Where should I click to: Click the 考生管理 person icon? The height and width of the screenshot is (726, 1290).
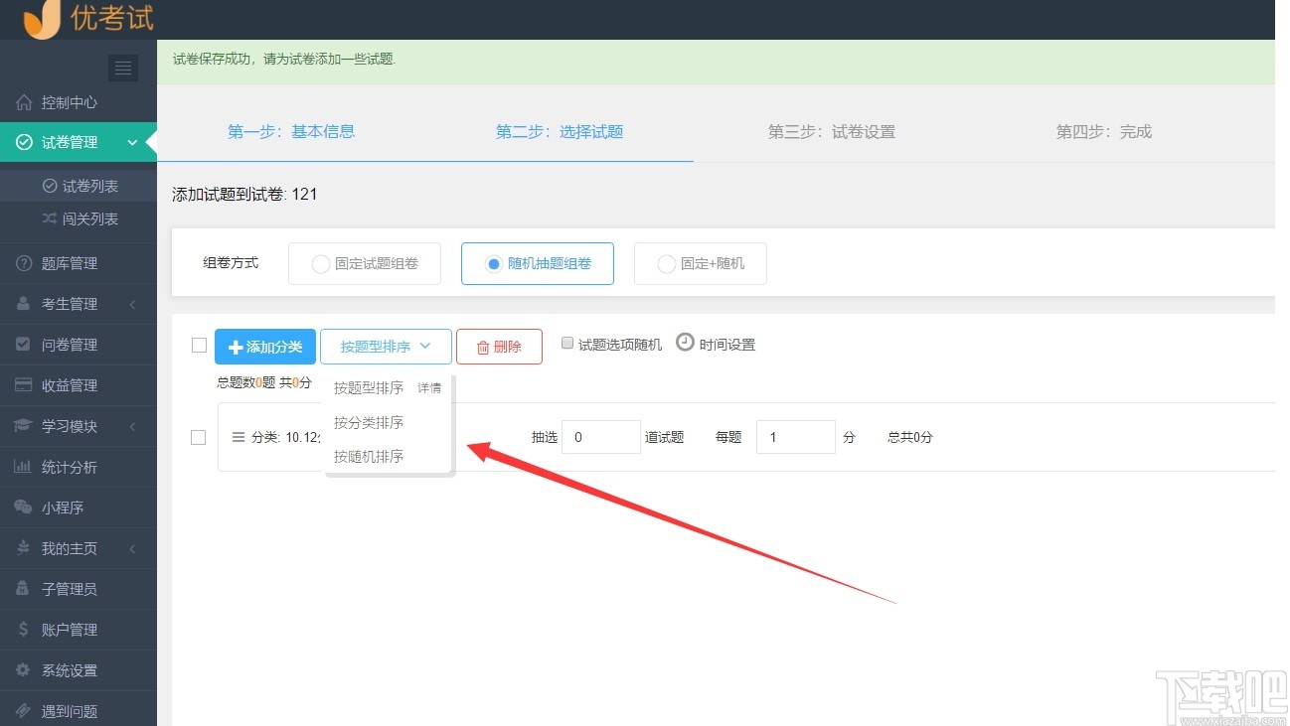point(24,304)
